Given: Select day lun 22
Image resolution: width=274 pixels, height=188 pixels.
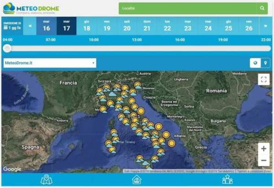Looking at the screenshot, I should click(x=167, y=26).
